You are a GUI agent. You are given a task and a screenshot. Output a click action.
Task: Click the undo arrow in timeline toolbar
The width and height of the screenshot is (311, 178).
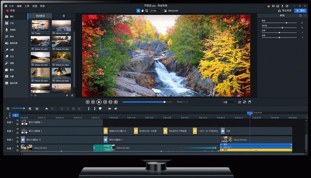pos(47,109)
